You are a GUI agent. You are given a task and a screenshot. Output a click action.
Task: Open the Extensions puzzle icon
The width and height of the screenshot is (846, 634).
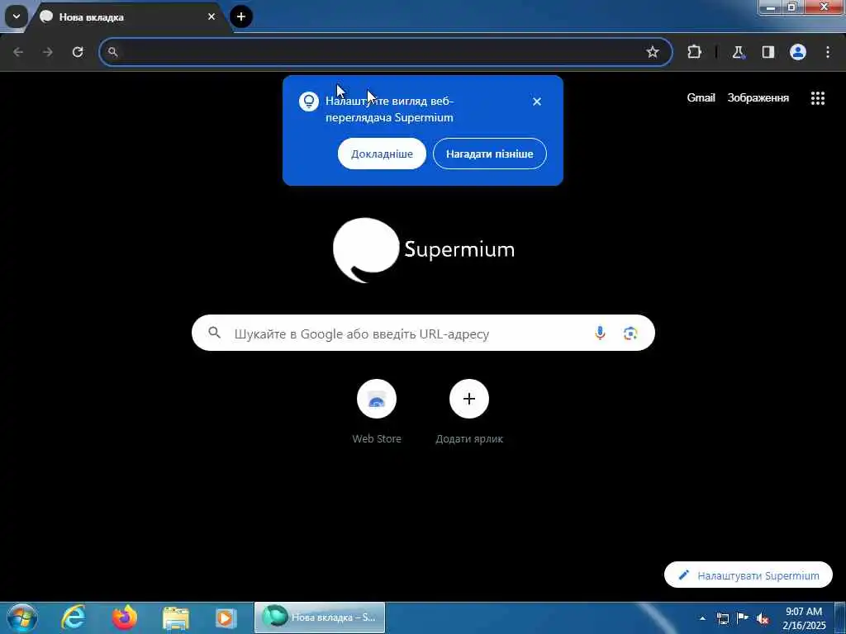pyautogui.click(x=694, y=52)
